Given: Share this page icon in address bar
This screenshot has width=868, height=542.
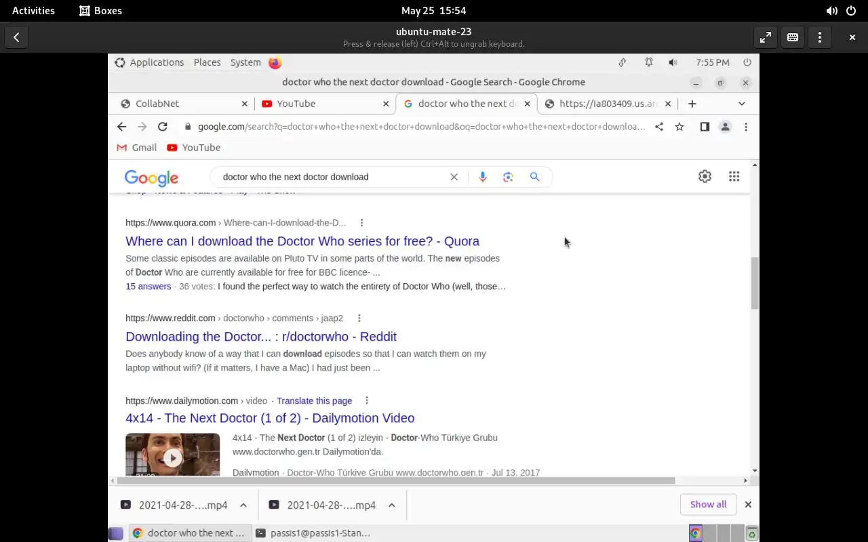Looking at the screenshot, I should coord(659,127).
